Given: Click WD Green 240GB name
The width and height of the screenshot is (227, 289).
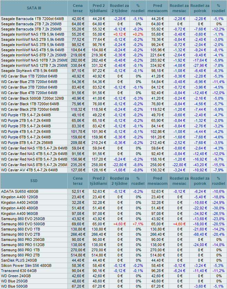Looking at the screenshot, I should (16, 276).
